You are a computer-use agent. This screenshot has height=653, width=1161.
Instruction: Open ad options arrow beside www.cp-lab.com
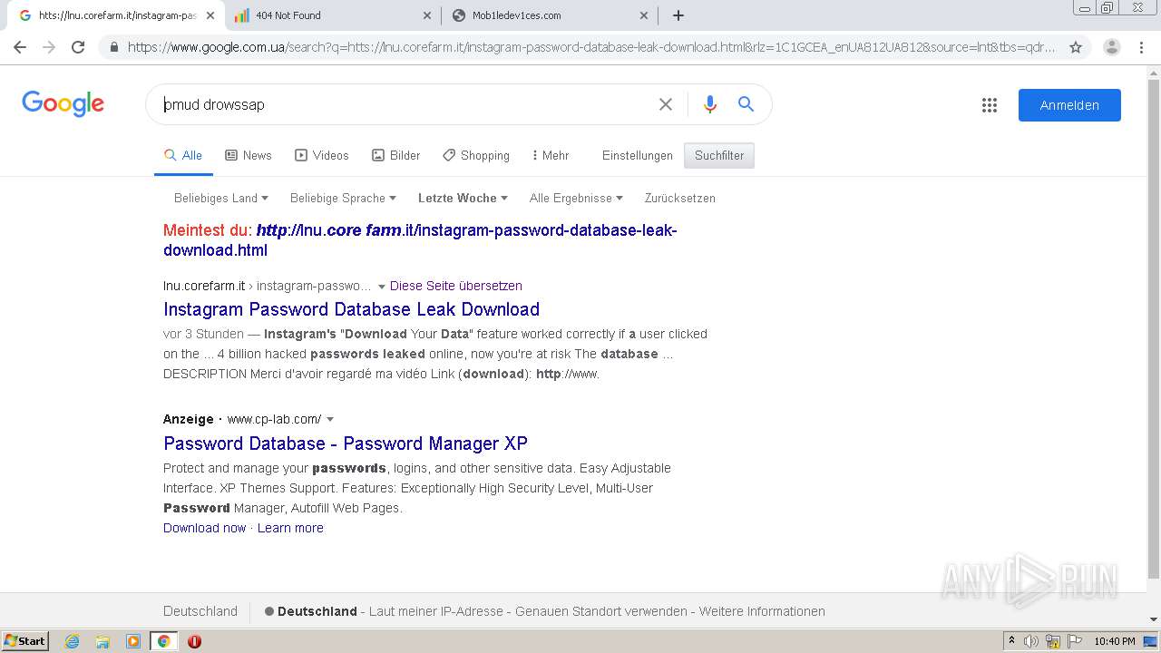click(330, 419)
